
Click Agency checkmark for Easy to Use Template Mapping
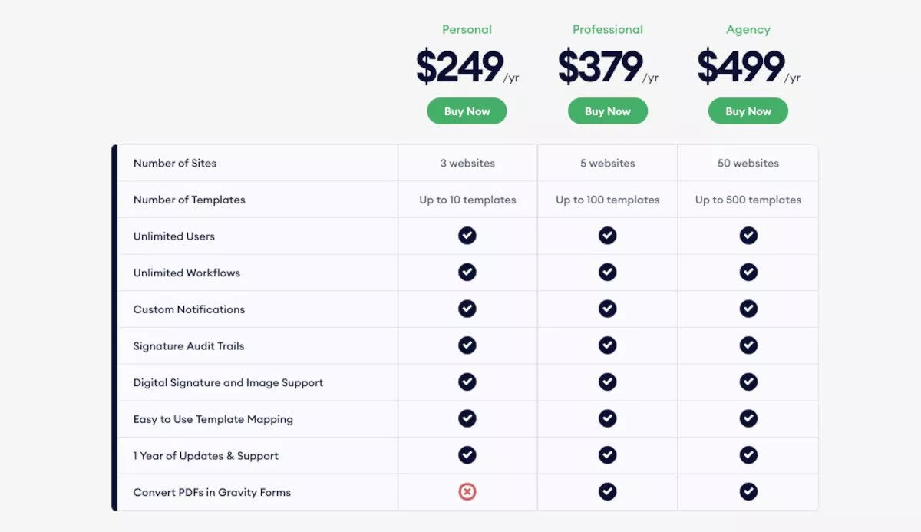[x=748, y=418]
